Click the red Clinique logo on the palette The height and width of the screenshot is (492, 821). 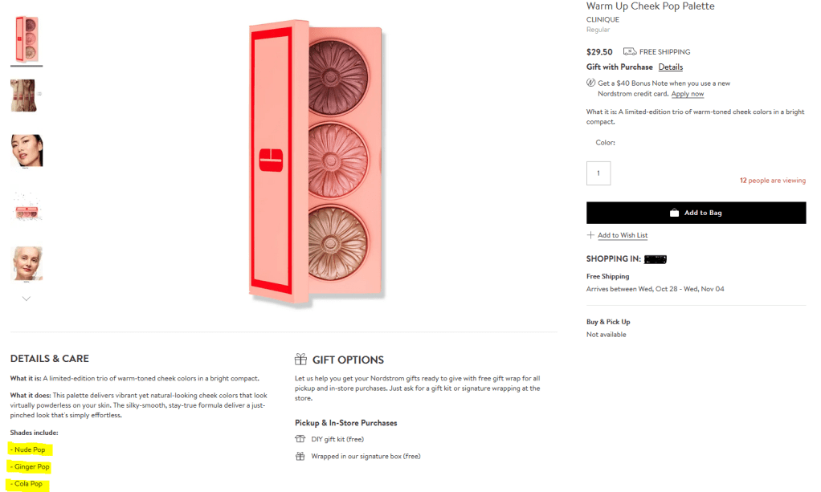[272, 159]
